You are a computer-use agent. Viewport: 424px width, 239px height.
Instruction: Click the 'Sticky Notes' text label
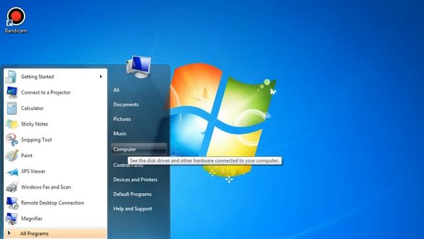coord(34,124)
